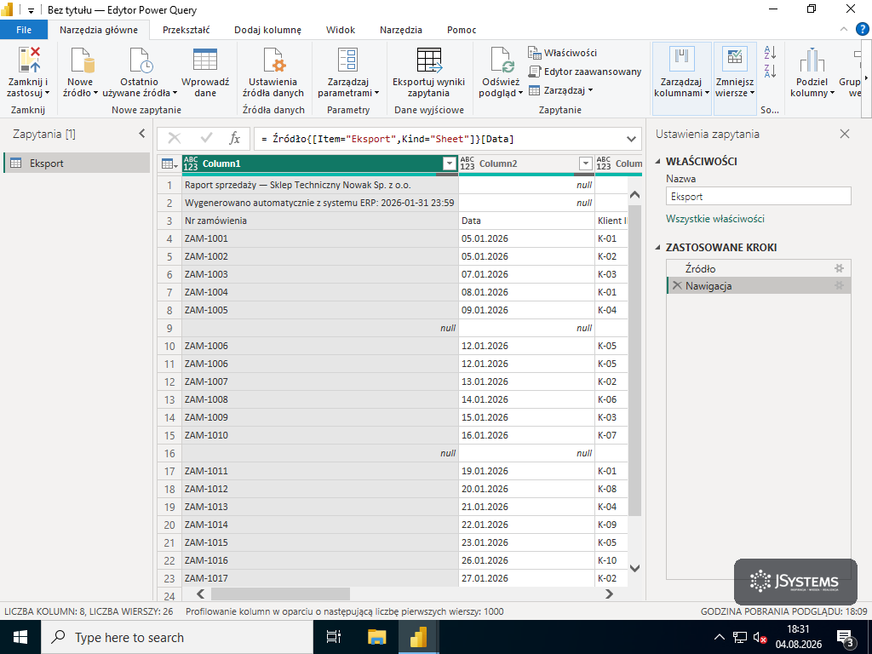Open the File tab
The image size is (872, 654).
[23, 30]
